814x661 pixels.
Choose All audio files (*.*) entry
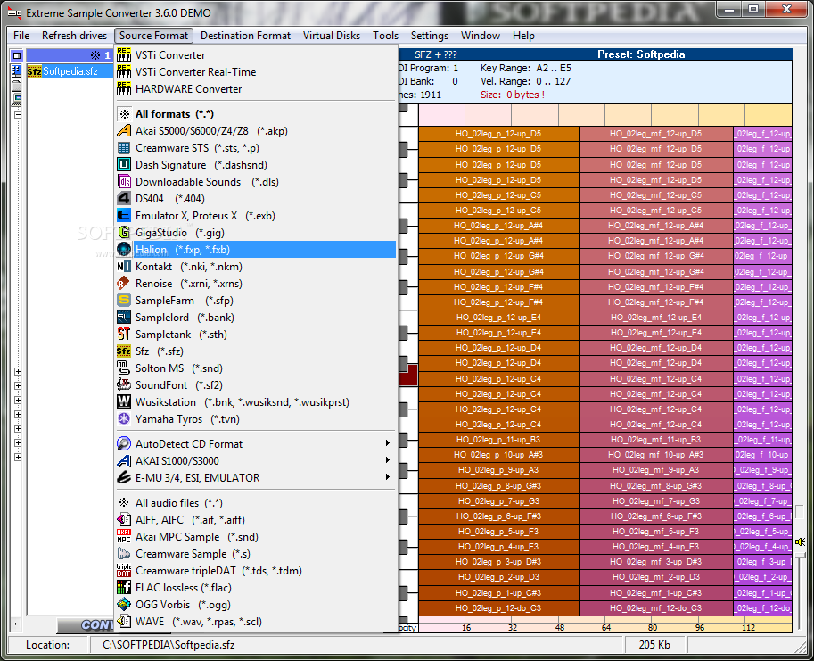(x=257, y=502)
